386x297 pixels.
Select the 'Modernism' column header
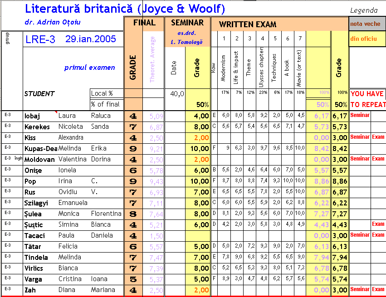pos(223,68)
